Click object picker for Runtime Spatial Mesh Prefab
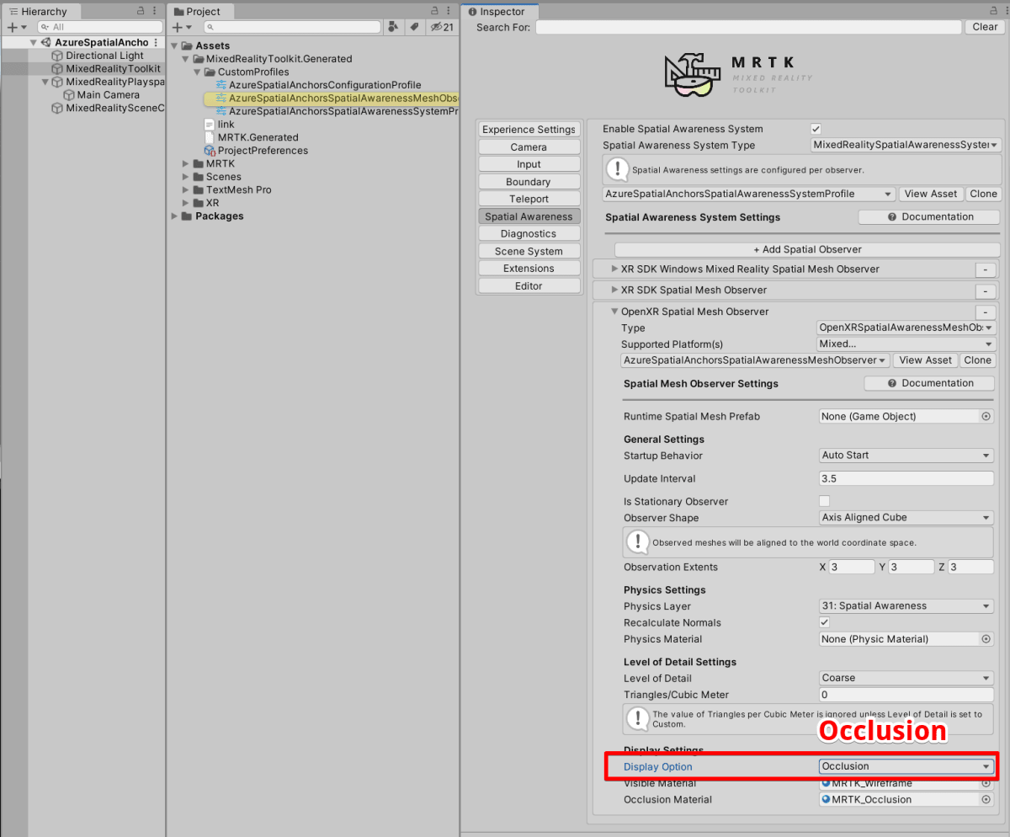The height and width of the screenshot is (837, 1010). coord(986,416)
